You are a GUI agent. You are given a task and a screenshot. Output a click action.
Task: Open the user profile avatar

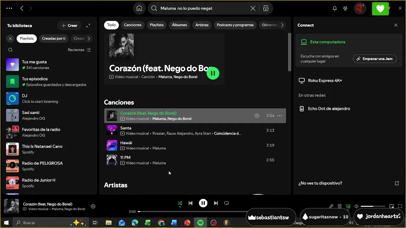(x=359, y=9)
